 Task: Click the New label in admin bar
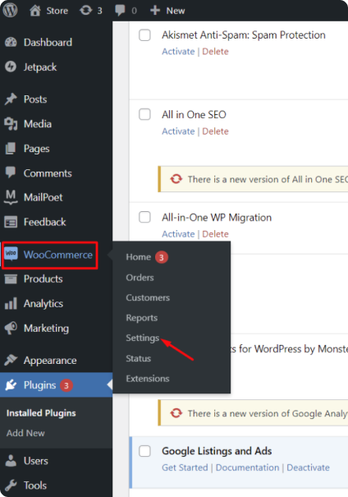pyautogui.click(x=176, y=11)
